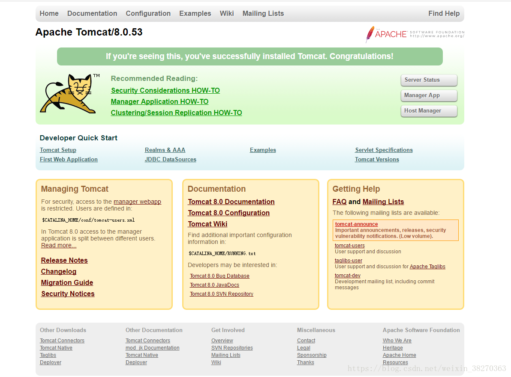Click the Apache Software Foundation feather logo
The height and width of the screenshot is (377, 511).
click(x=415, y=34)
